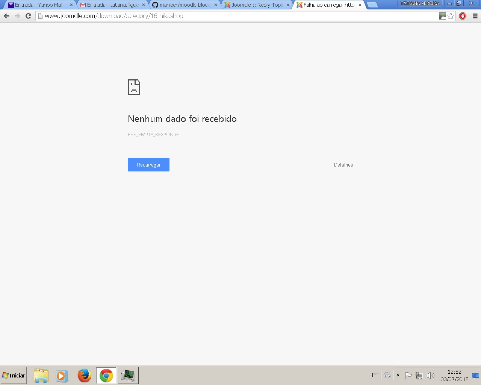
Task: Open the Chrome hamburger menu
Action: (475, 16)
